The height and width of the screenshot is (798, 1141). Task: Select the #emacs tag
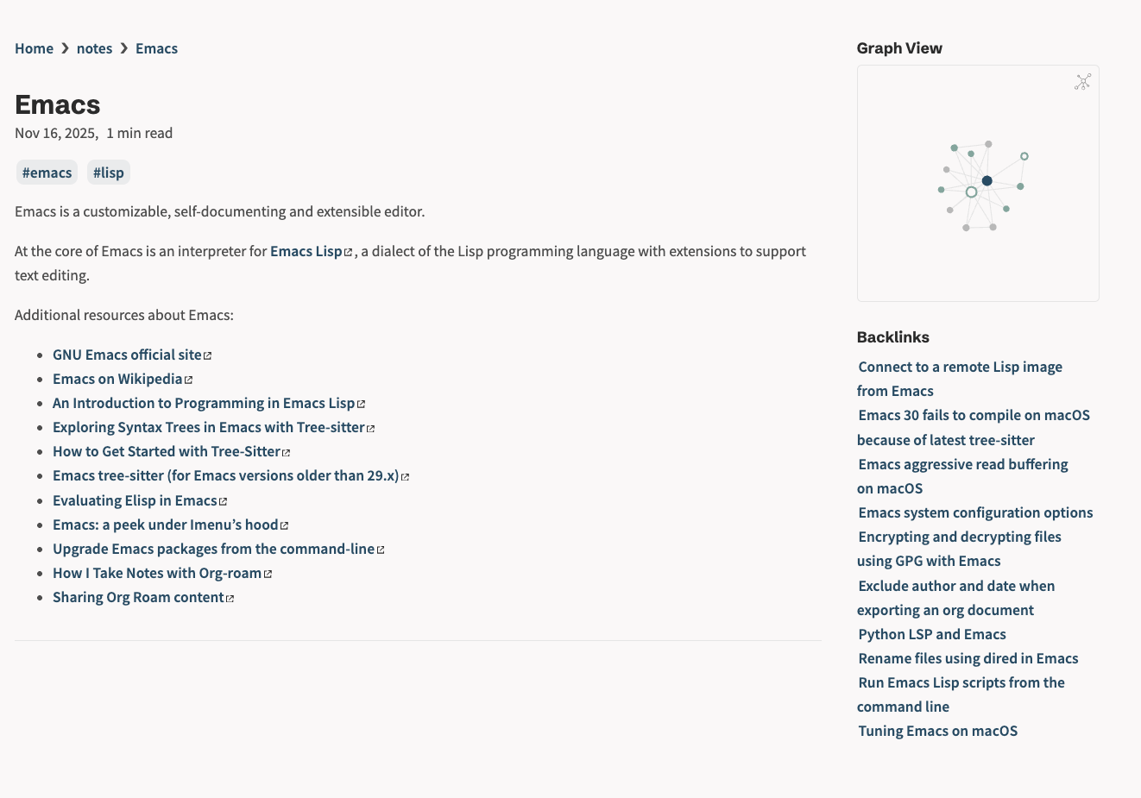point(47,173)
